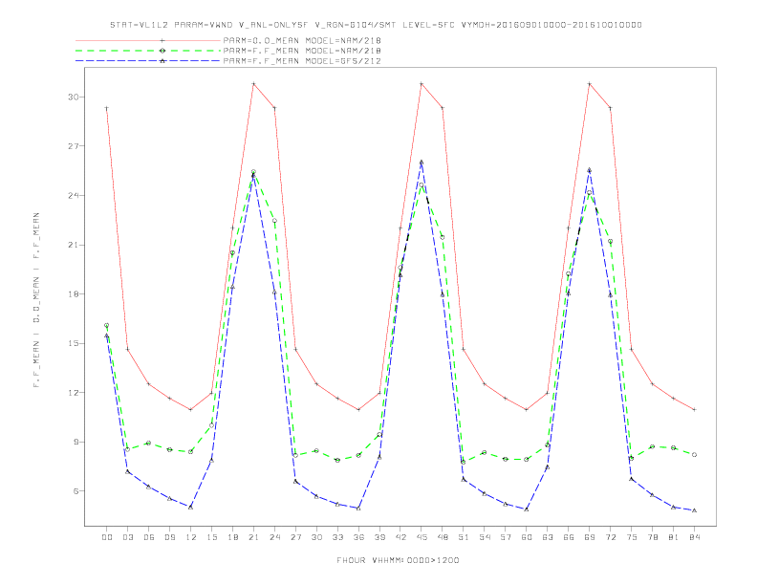Viewport: 757px width, 585px height.
Task: Click x-axis forecast hour label 36
Action: 358,537
